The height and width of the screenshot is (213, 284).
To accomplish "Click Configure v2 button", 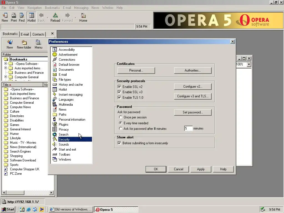I will pos(192,87).
